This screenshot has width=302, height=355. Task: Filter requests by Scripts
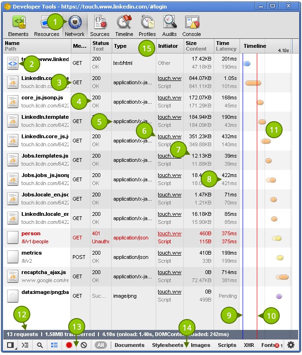(227, 345)
